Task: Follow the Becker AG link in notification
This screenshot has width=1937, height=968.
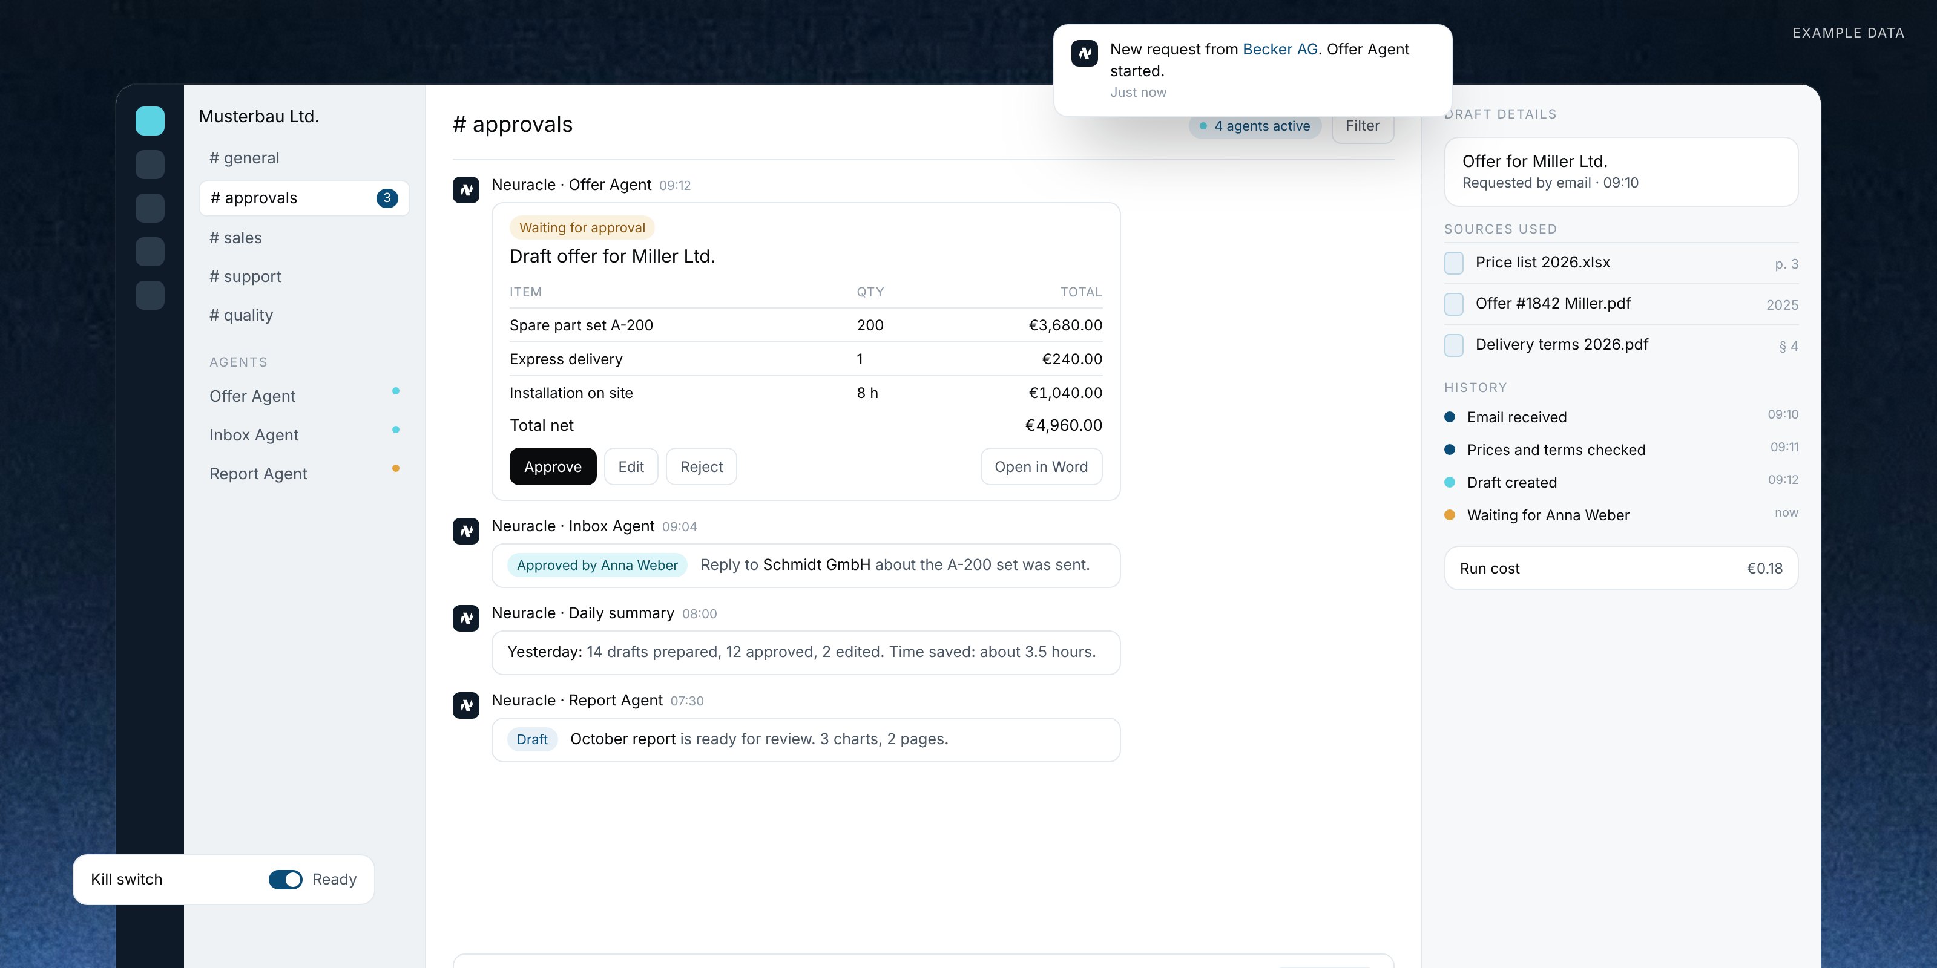Action: (x=1280, y=50)
